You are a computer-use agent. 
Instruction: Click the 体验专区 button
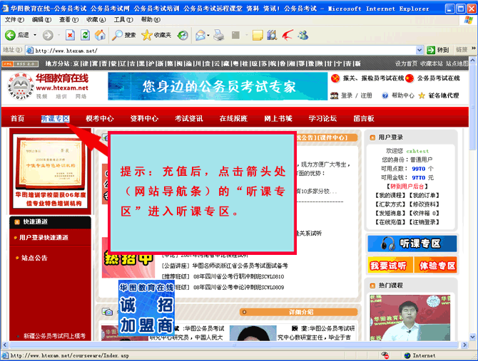[x=436, y=265]
